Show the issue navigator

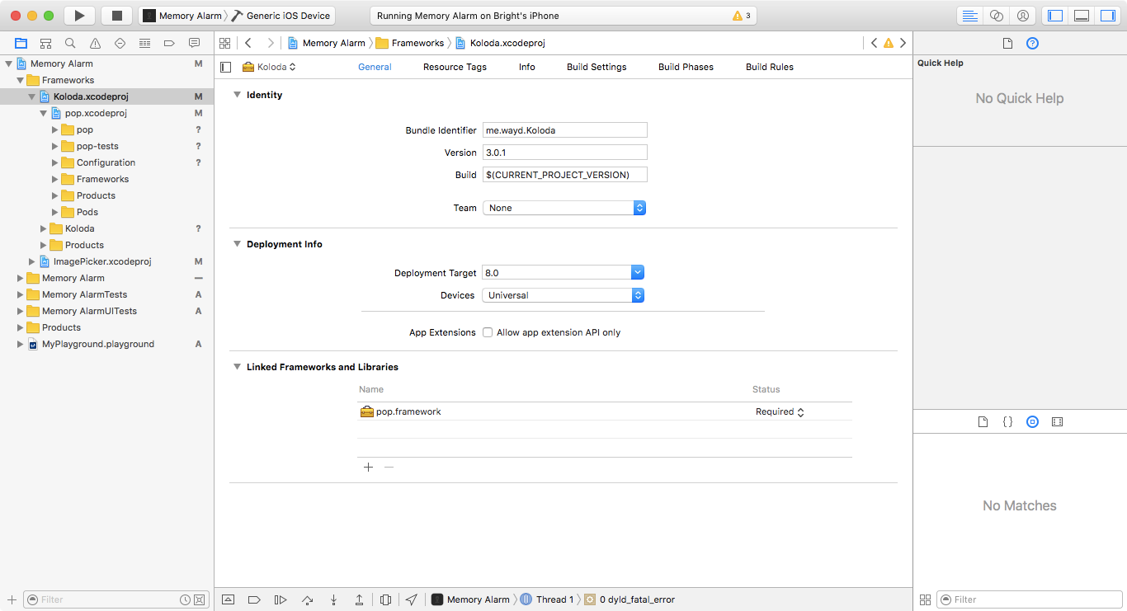(x=95, y=43)
